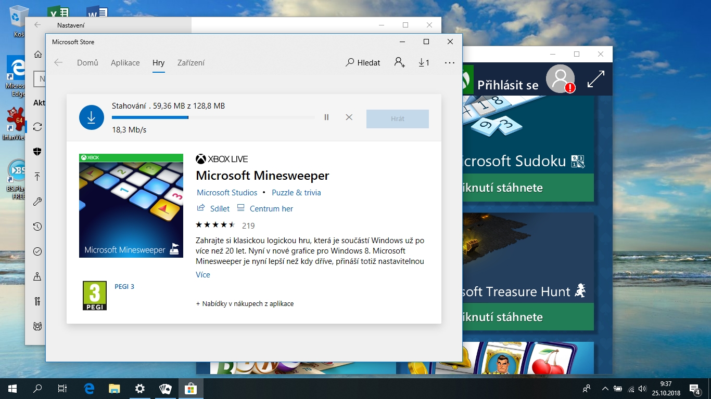This screenshot has height=399, width=711.
Task: Click the PEGI 3 rating link
Action: tap(124, 286)
